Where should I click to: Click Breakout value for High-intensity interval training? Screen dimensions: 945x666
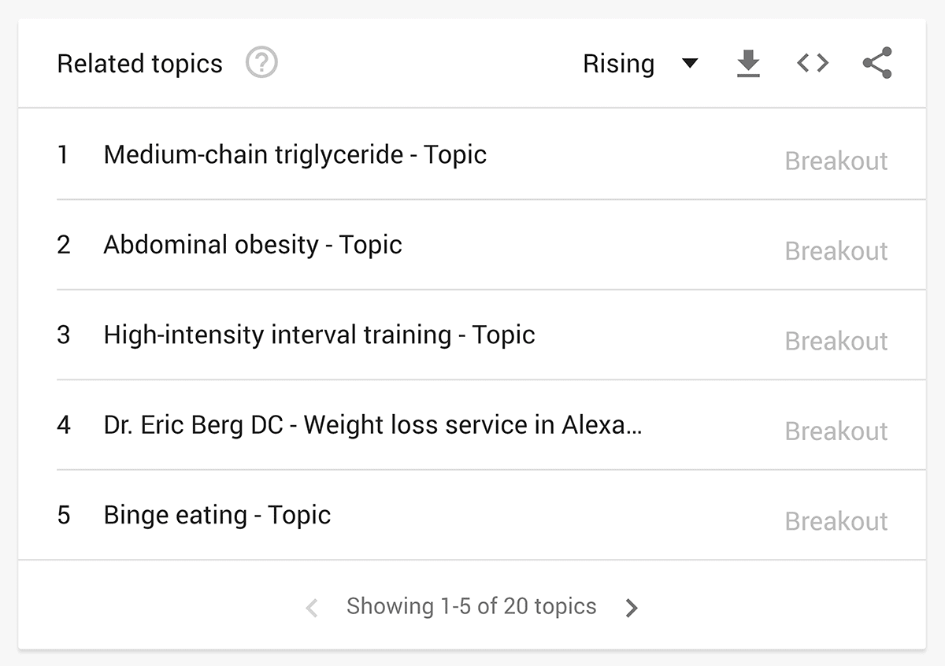836,341
